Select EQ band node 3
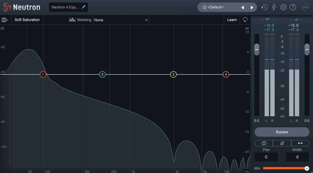 click(173, 74)
